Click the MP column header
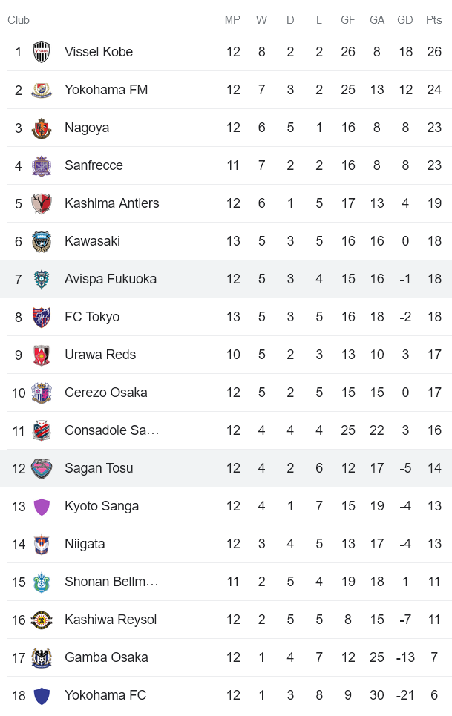The height and width of the screenshot is (716, 452). (233, 20)
